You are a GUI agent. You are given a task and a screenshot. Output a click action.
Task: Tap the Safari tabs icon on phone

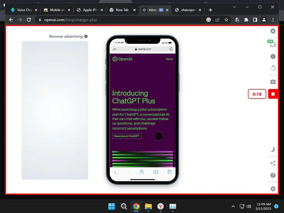pos(169,172)
